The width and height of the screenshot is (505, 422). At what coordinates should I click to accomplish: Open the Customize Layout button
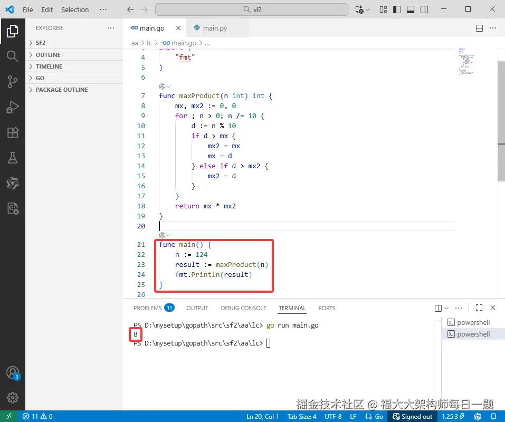tap(383, 9)
